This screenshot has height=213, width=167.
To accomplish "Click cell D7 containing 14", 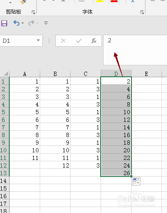I will coord(116,127).
